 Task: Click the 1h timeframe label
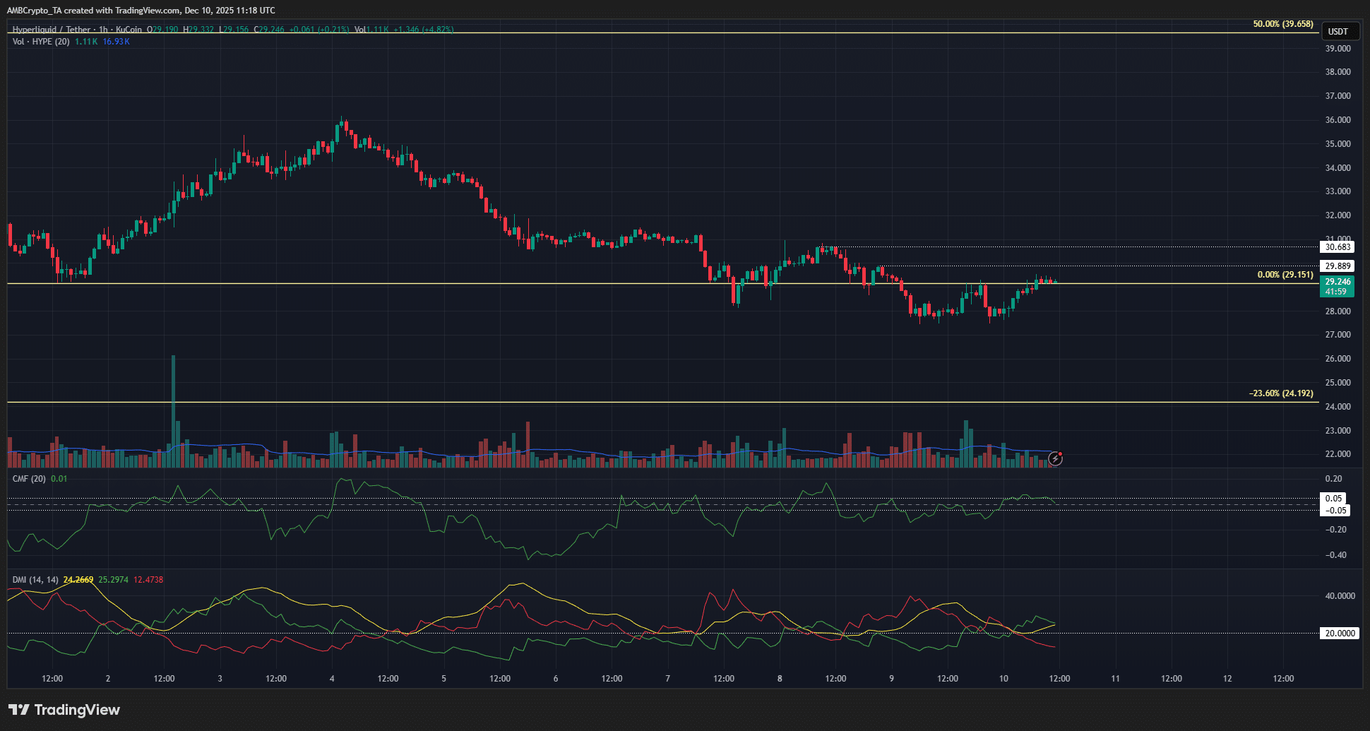click(103, 30)
